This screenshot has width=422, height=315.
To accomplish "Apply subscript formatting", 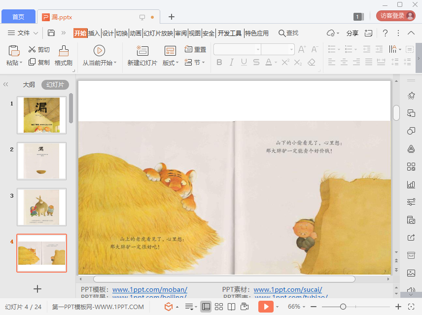I will click(x=298, y=63).
